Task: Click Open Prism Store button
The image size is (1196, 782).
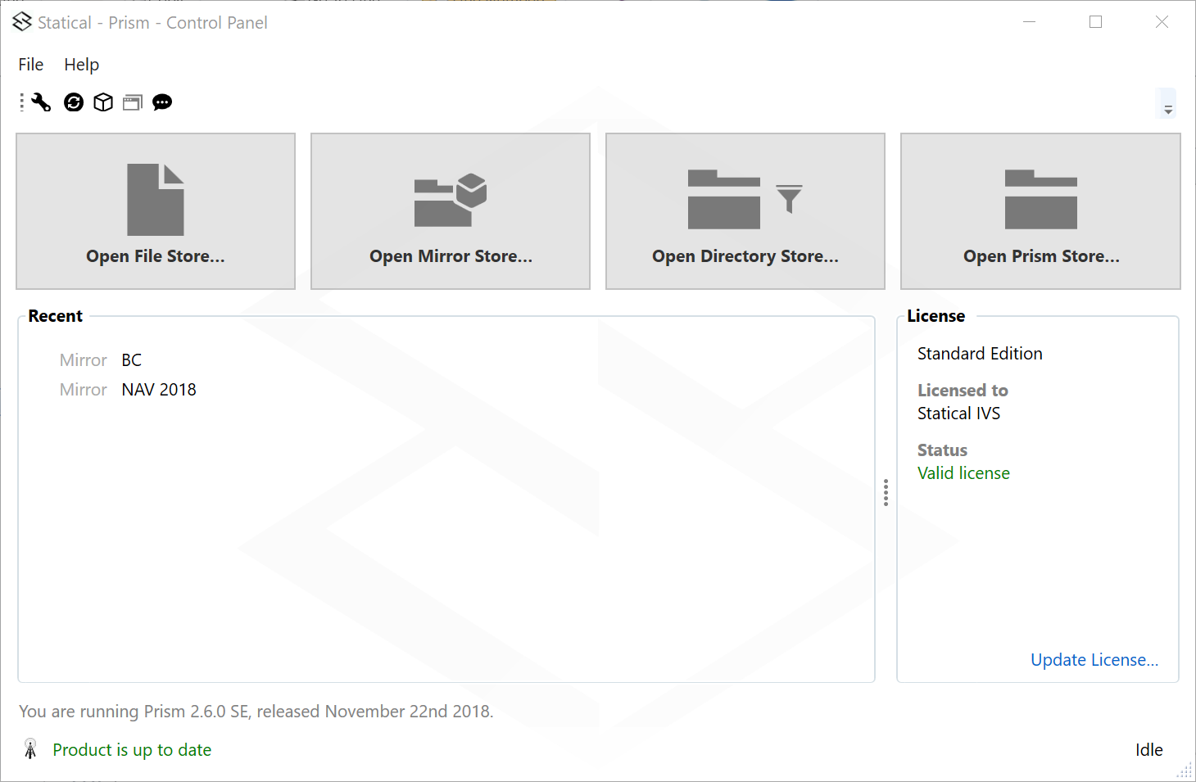Action: coord(1040,211)
